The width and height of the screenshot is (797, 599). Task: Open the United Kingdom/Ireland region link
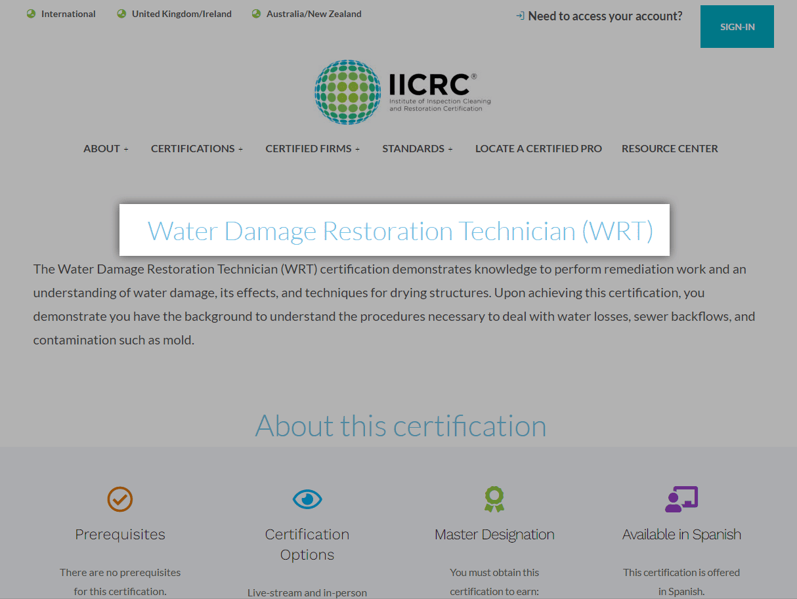[x=182, y=14]
